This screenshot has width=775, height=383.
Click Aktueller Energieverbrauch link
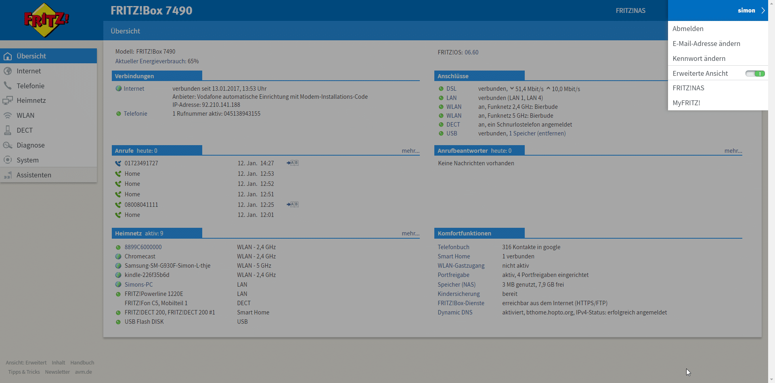157,61
